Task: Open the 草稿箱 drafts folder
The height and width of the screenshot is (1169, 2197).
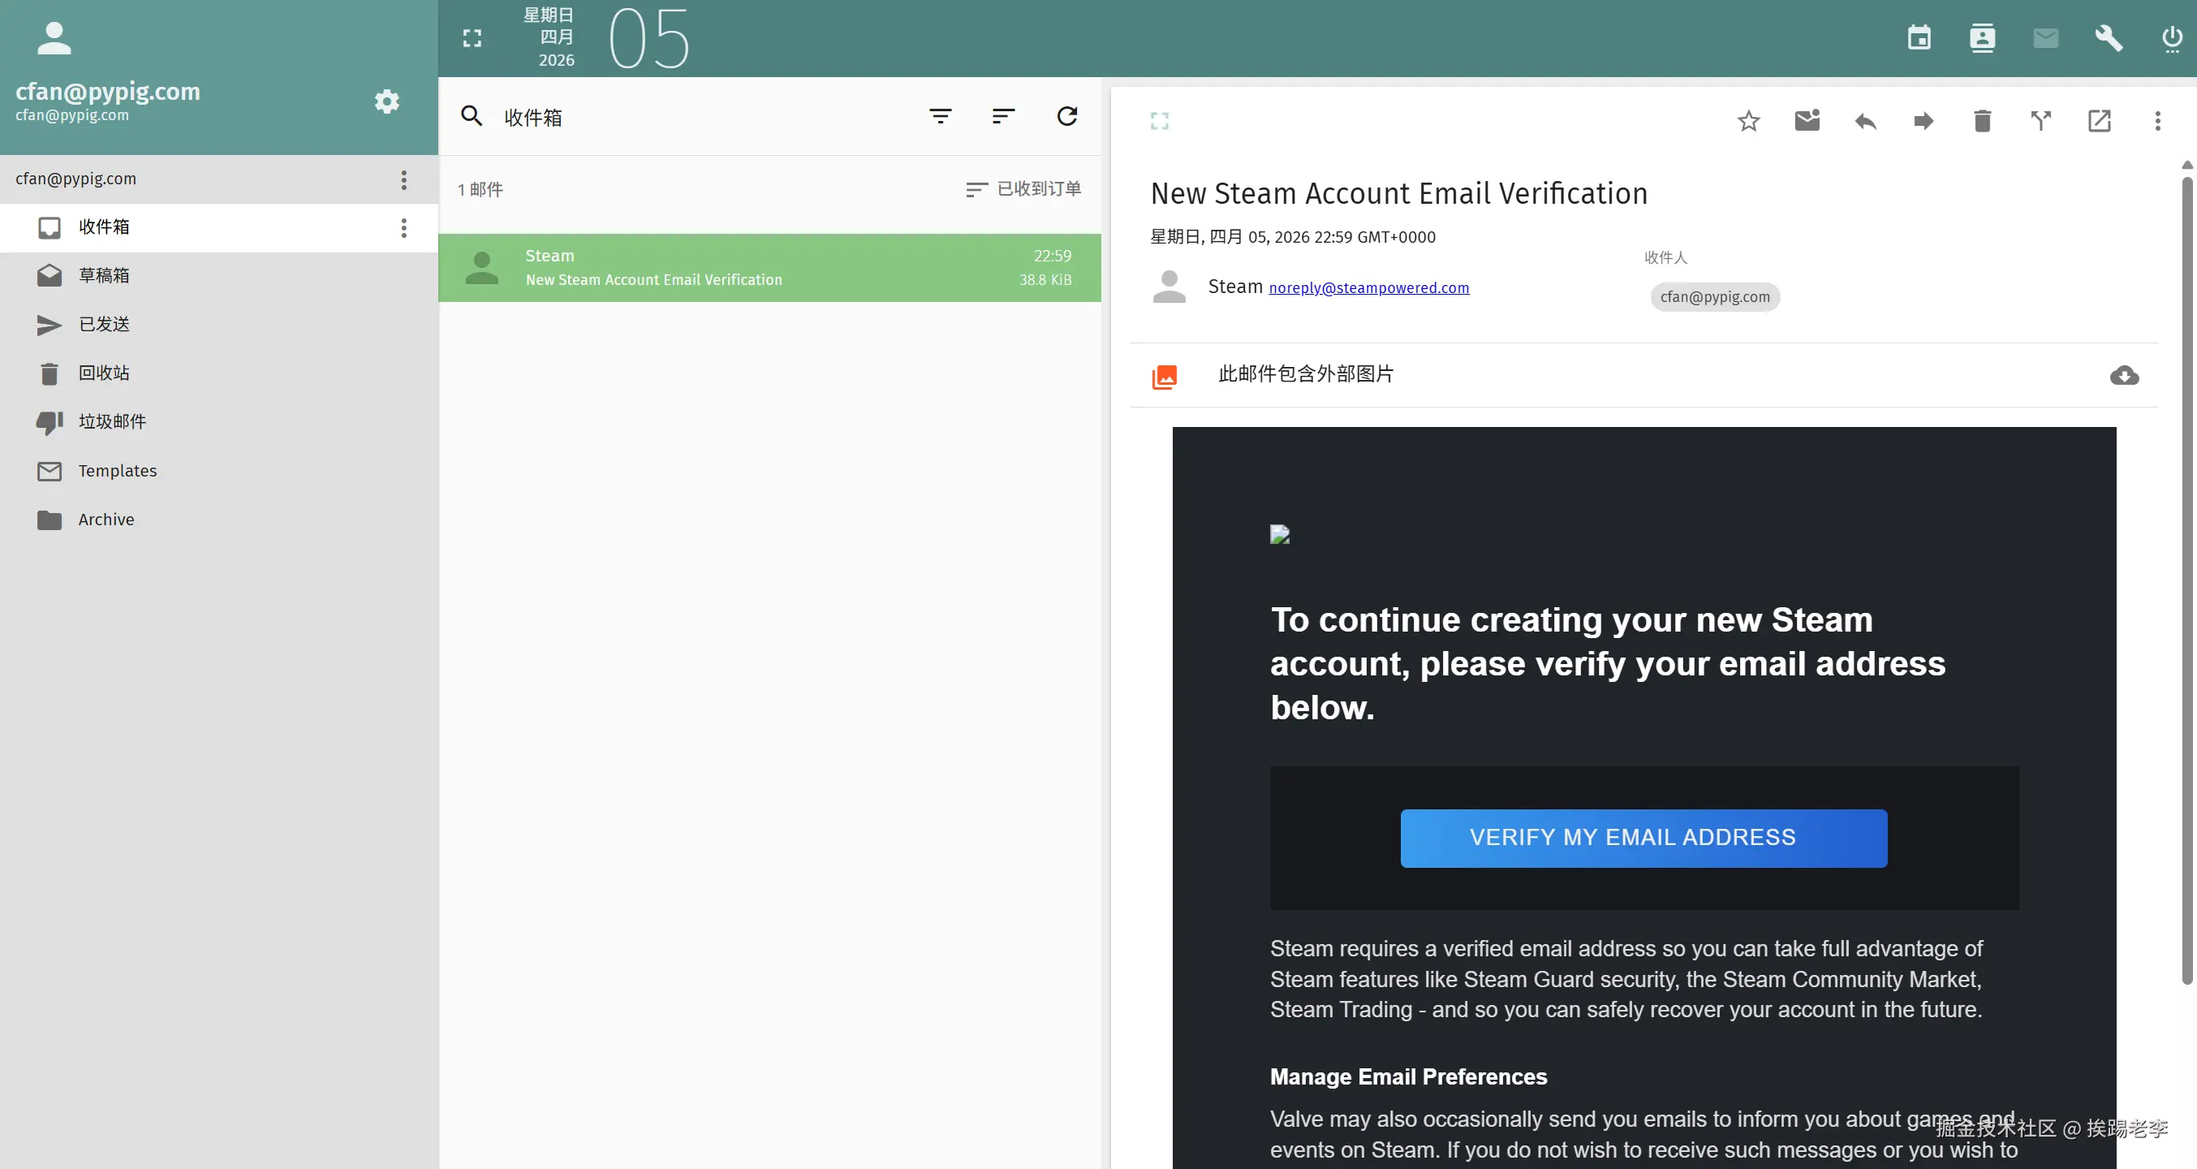Action: tap(104, 276)
